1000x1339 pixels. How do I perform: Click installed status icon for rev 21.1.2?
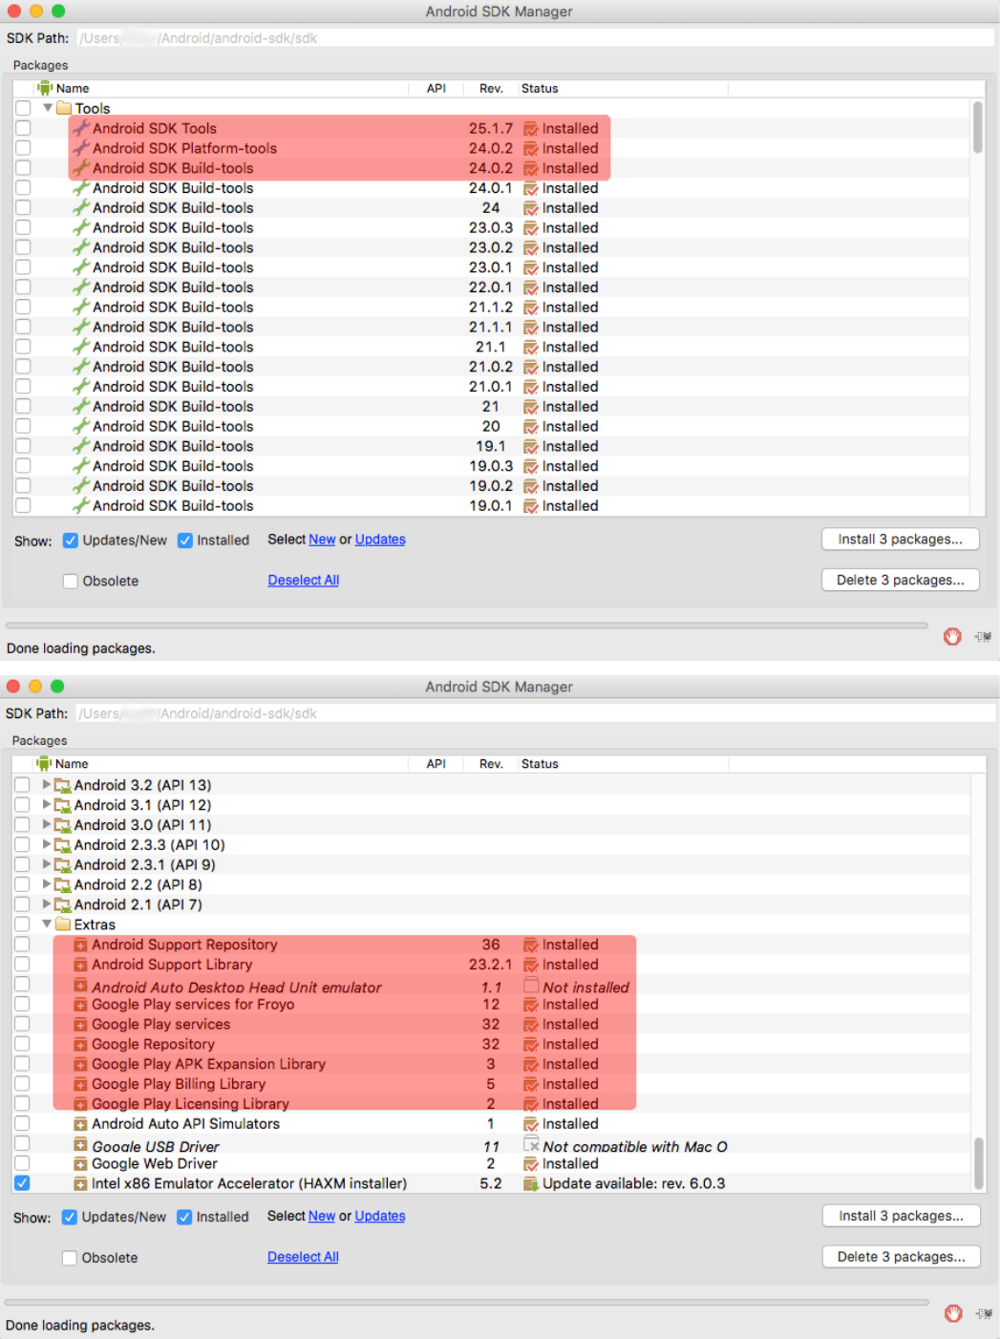tap(531, 308)
